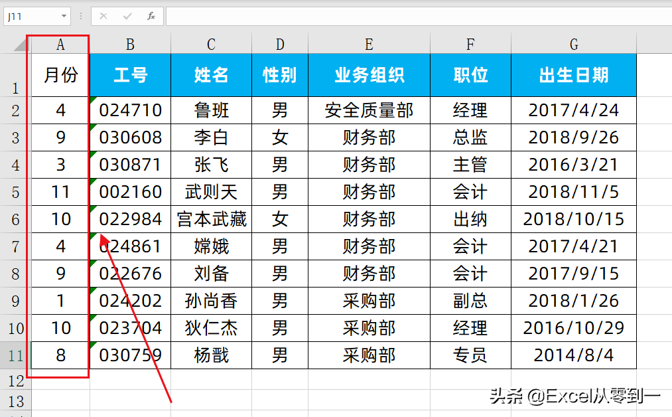
Task: Select row 9 header
Action: click(15, 301)
